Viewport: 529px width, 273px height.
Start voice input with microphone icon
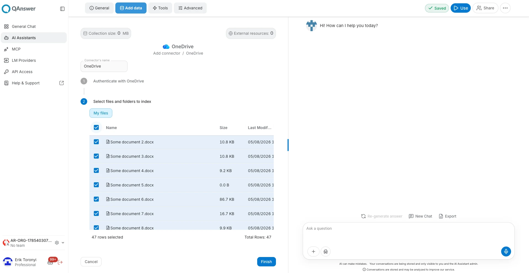tap(506, 251)
